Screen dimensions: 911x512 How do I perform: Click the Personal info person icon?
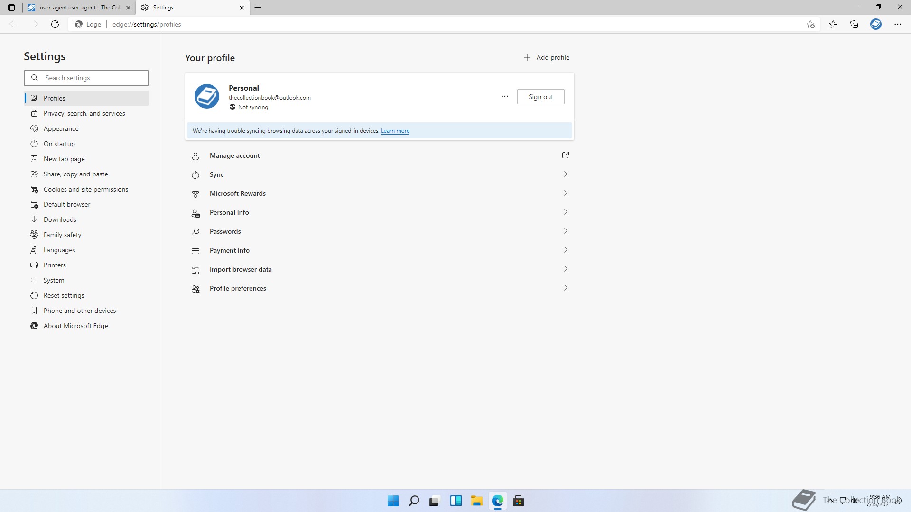(195, 213)
